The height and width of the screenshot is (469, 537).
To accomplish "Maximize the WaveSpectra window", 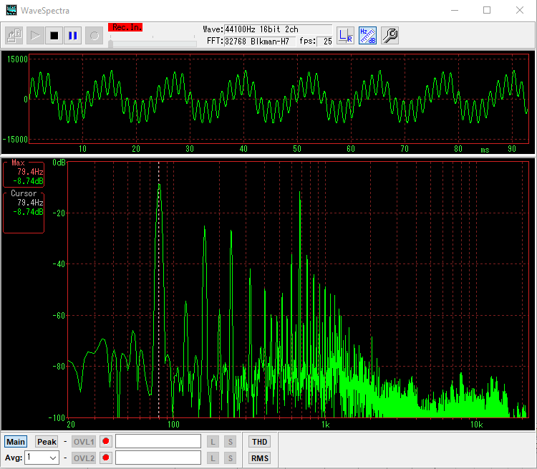I will pos(487,10).
